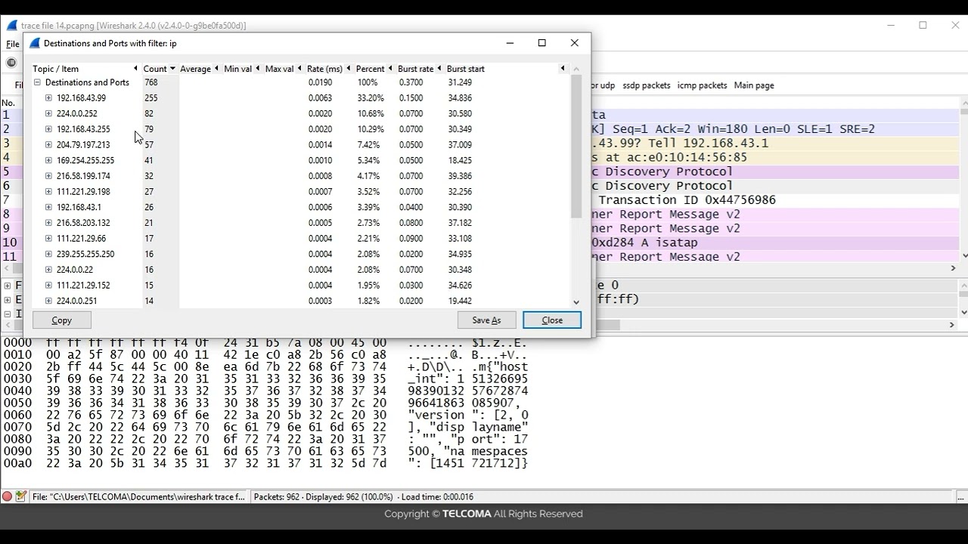Viewport: 968px width, 544px height.
Task: Expand the 111.221.29.66 destination row
Action: coord(48,239)
